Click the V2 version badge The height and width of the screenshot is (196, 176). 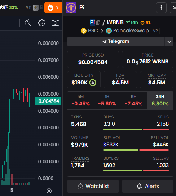[155, 31]
